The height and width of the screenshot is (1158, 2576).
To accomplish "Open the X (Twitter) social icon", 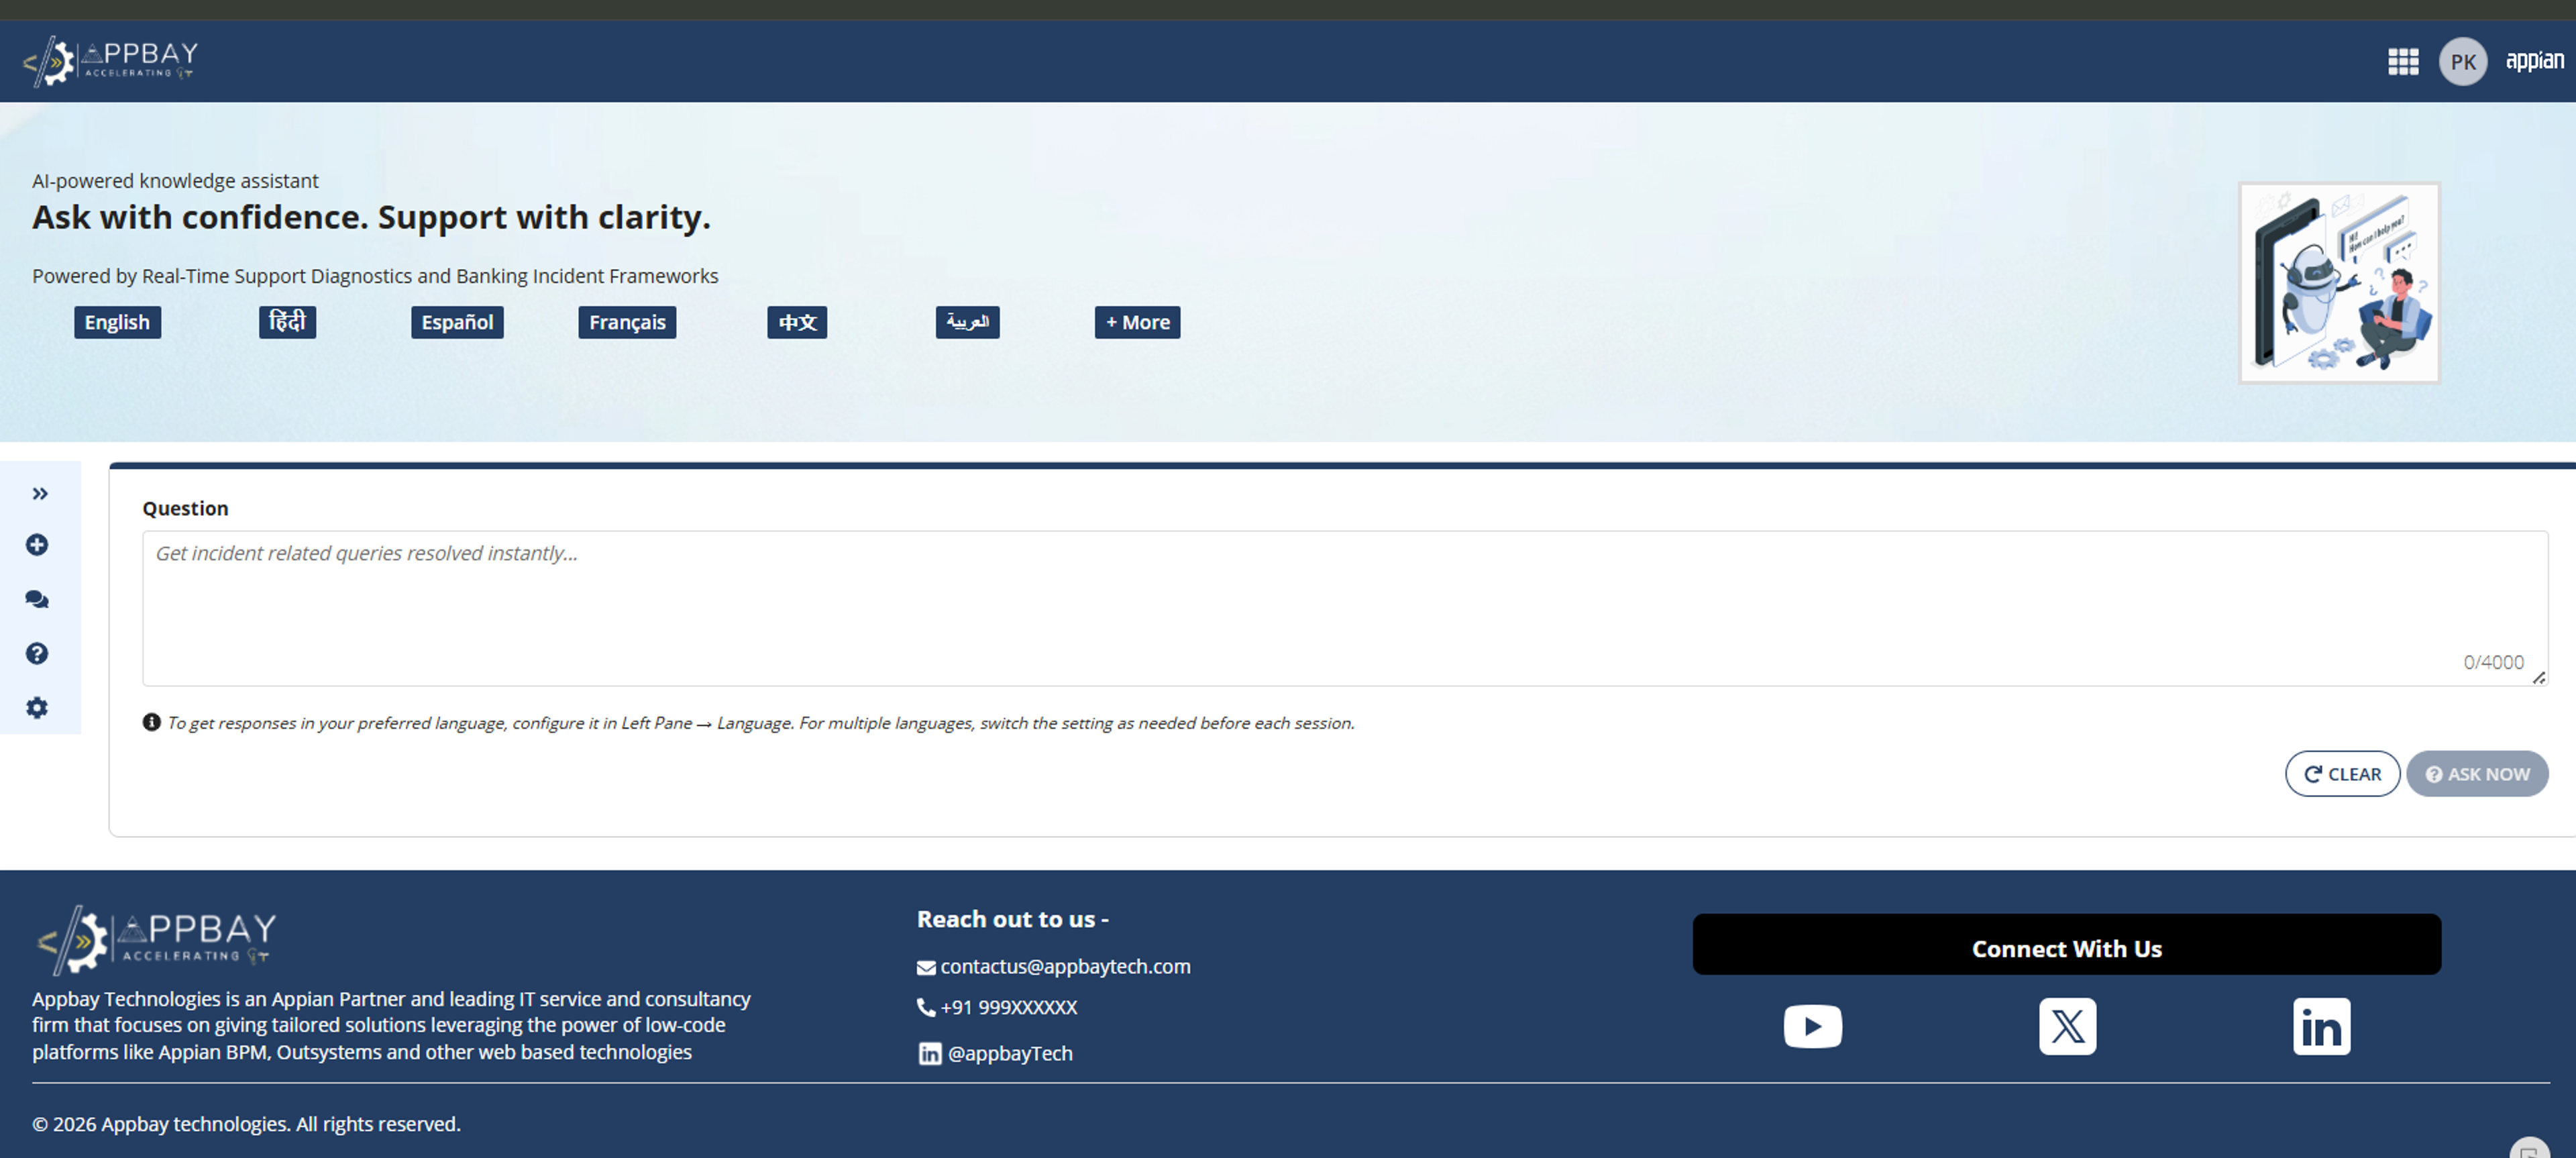I will click(2067, 1026).
